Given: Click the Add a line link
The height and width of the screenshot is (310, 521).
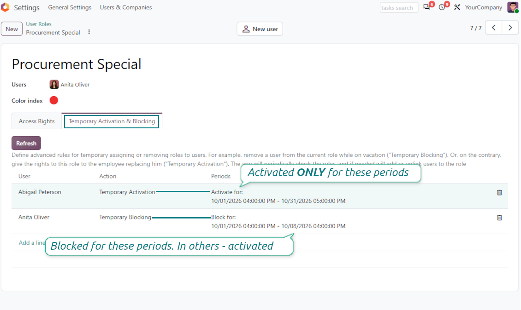Looking at the screenshot, I should [31, 243].
